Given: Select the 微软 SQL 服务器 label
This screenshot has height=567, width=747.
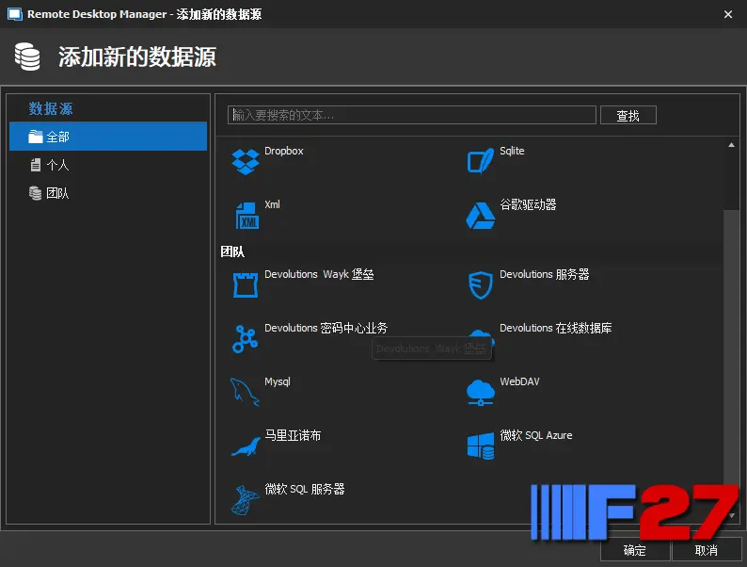Looking at the screenshot, I should tap(305, 489).
